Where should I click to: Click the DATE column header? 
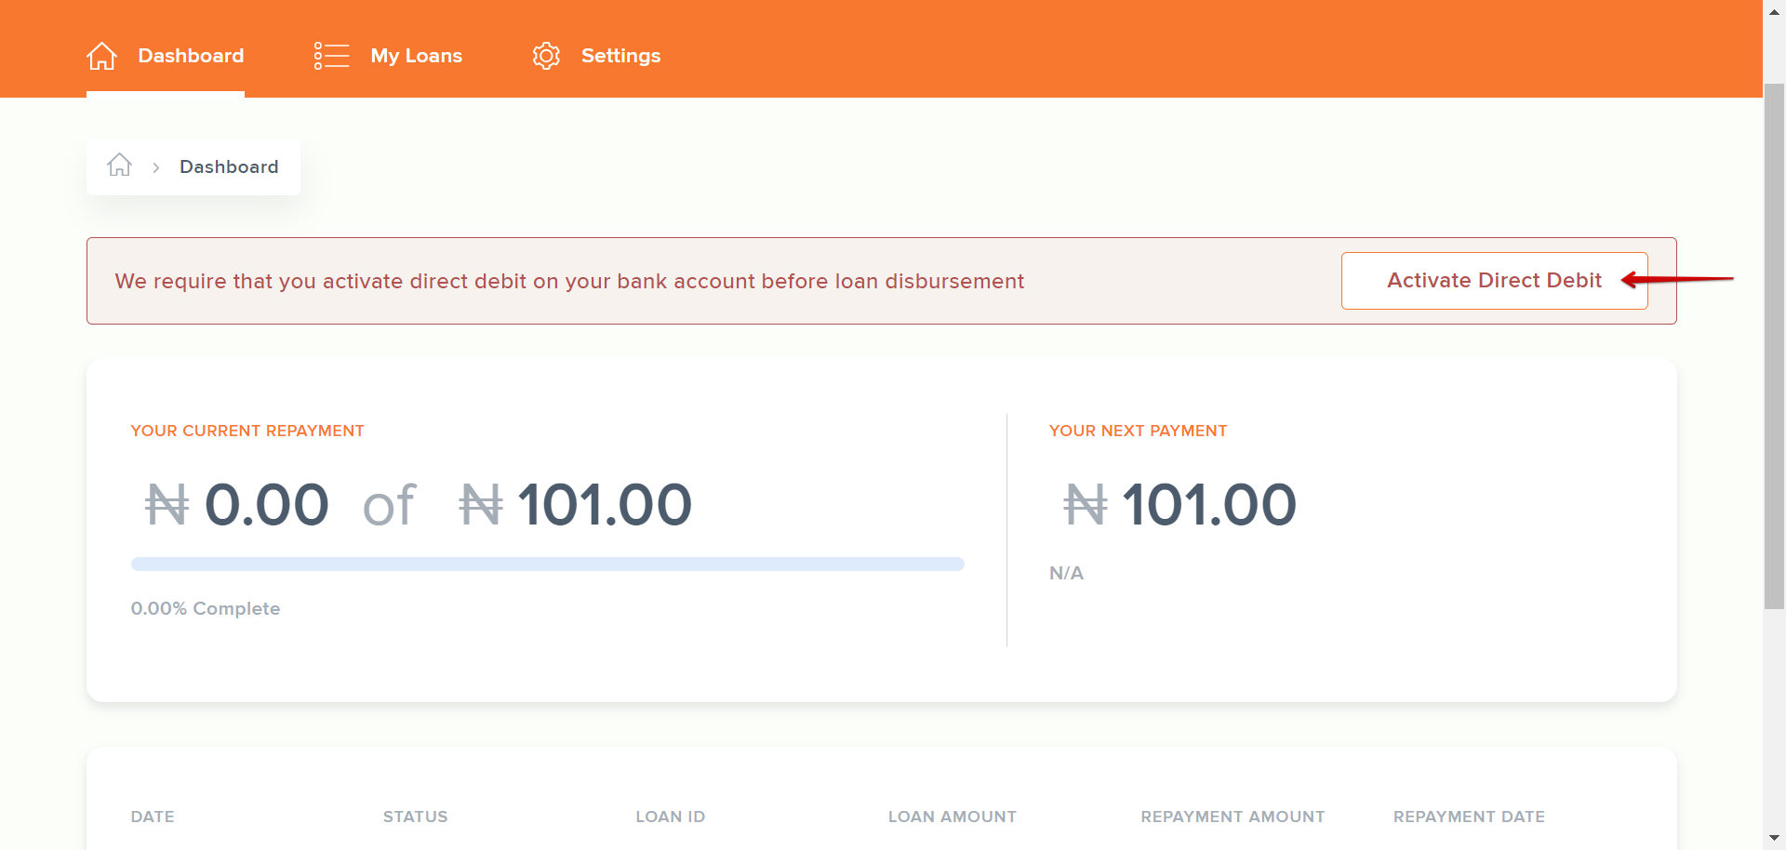click(x=153, y=817)
